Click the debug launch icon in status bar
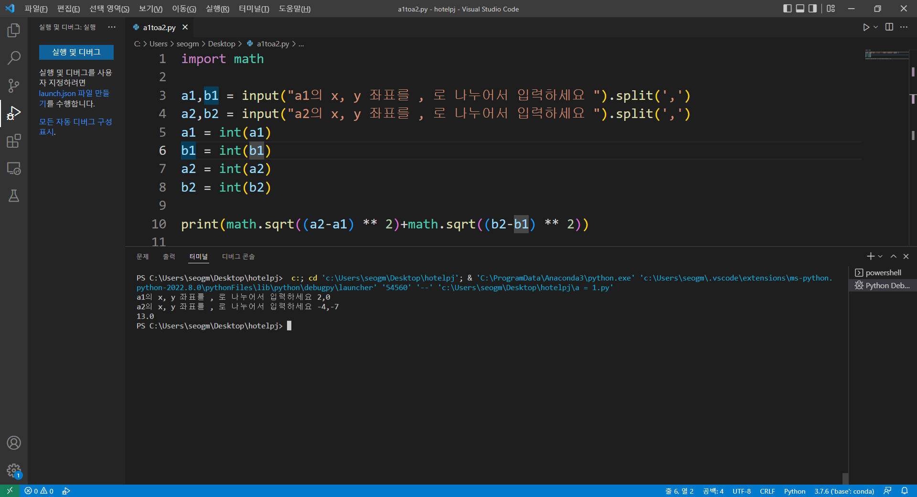The height and width of the screenshot is (497, 917). [x=66, y=491]
